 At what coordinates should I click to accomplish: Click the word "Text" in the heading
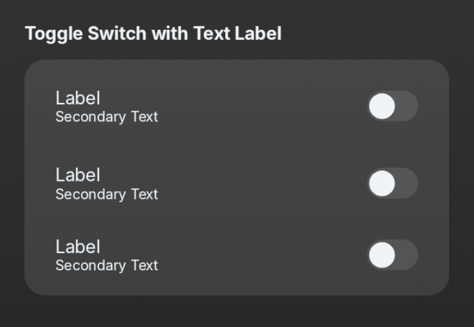tap(212, 33)
